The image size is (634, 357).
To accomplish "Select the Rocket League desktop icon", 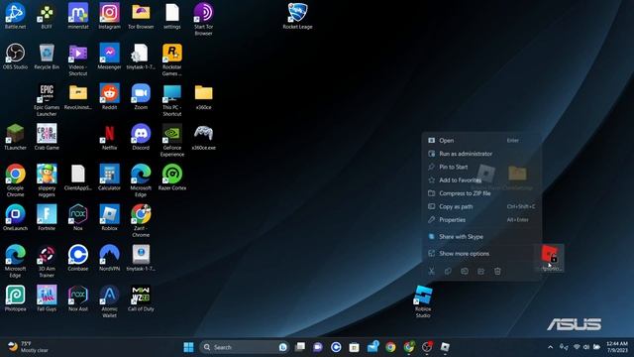I will point(297,16).
